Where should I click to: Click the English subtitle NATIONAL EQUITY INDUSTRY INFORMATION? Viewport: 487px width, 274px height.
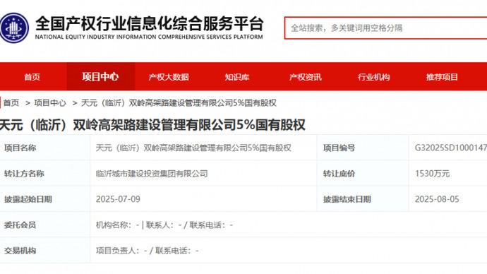coord(149,37)
